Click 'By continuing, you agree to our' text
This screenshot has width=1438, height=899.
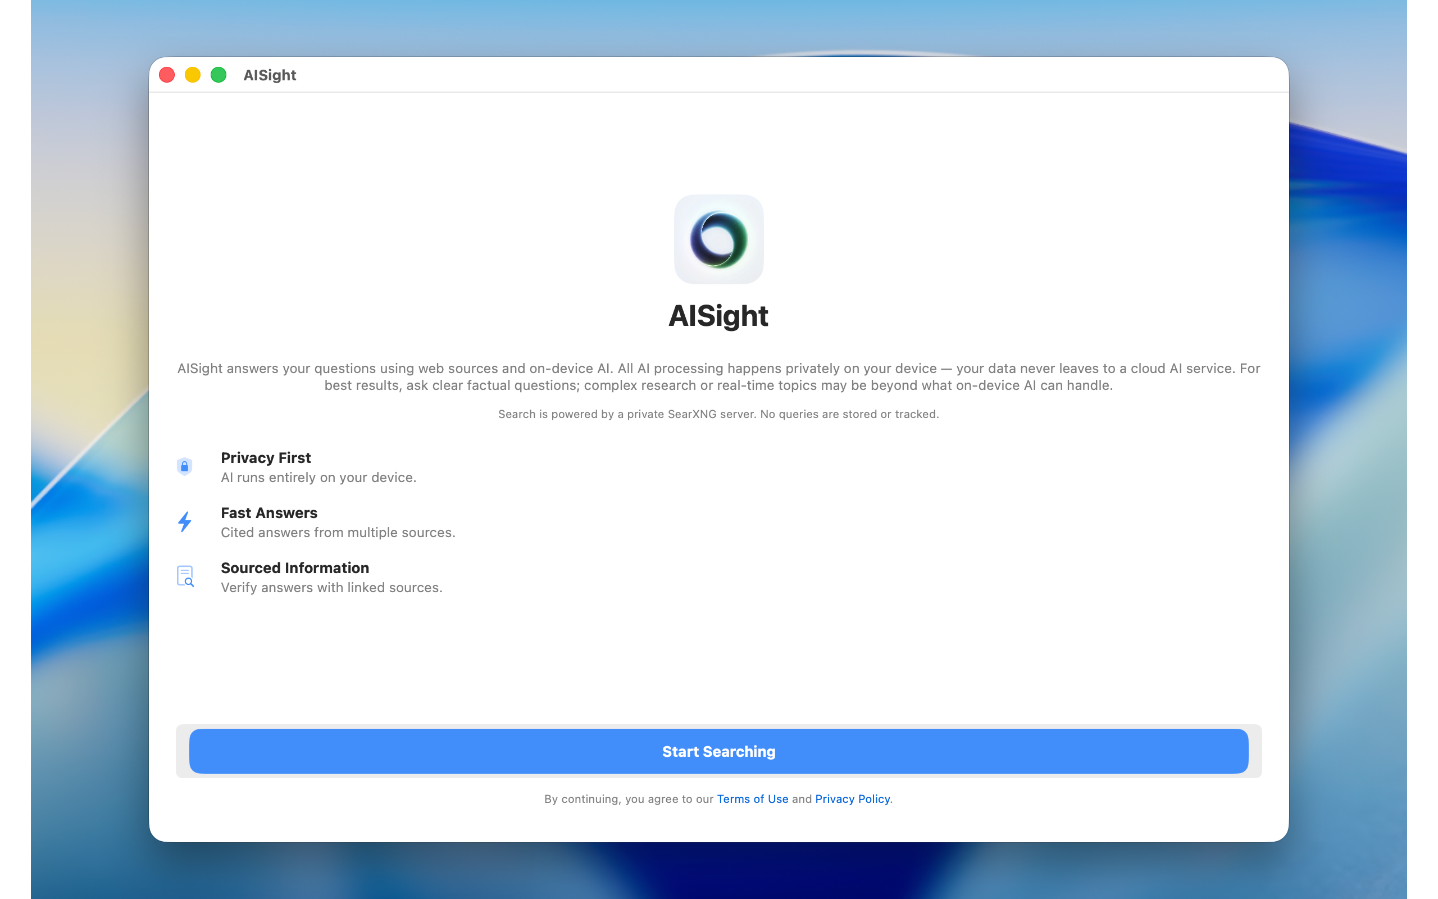(629, 798)
